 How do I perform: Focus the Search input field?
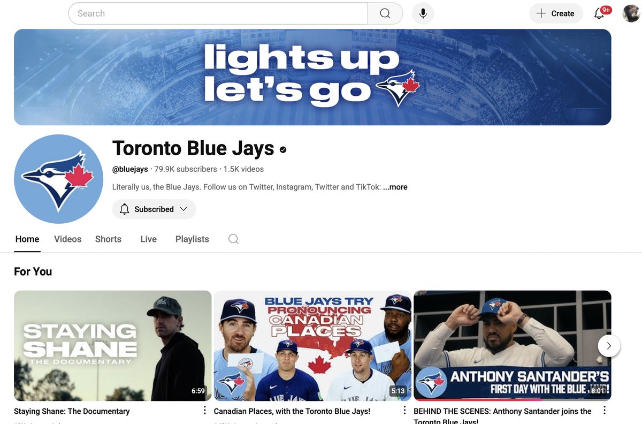coord(218,13)
